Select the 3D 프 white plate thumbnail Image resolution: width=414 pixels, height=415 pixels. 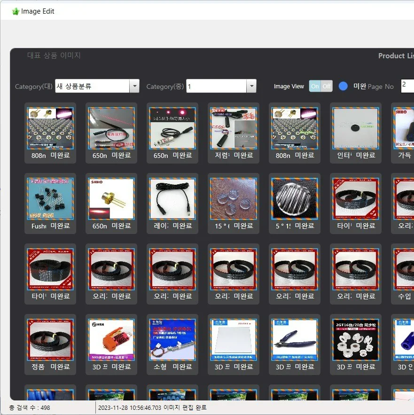point(234,340)
